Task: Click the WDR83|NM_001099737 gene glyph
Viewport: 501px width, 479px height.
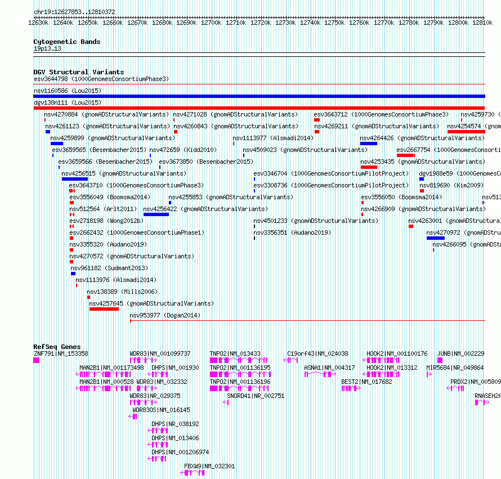Action: tap(144, 360)
